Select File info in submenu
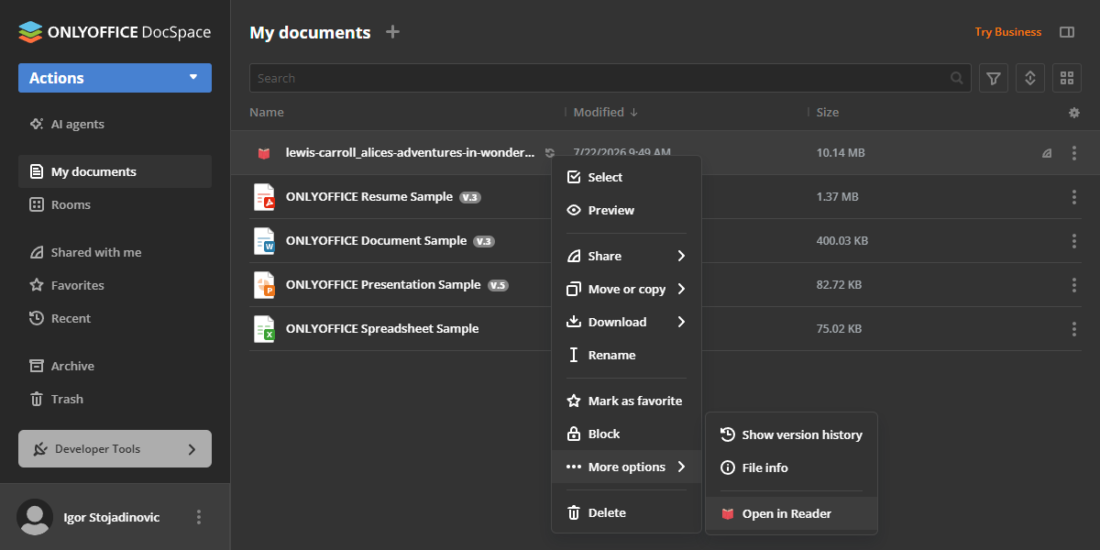 tap(791, 467)
